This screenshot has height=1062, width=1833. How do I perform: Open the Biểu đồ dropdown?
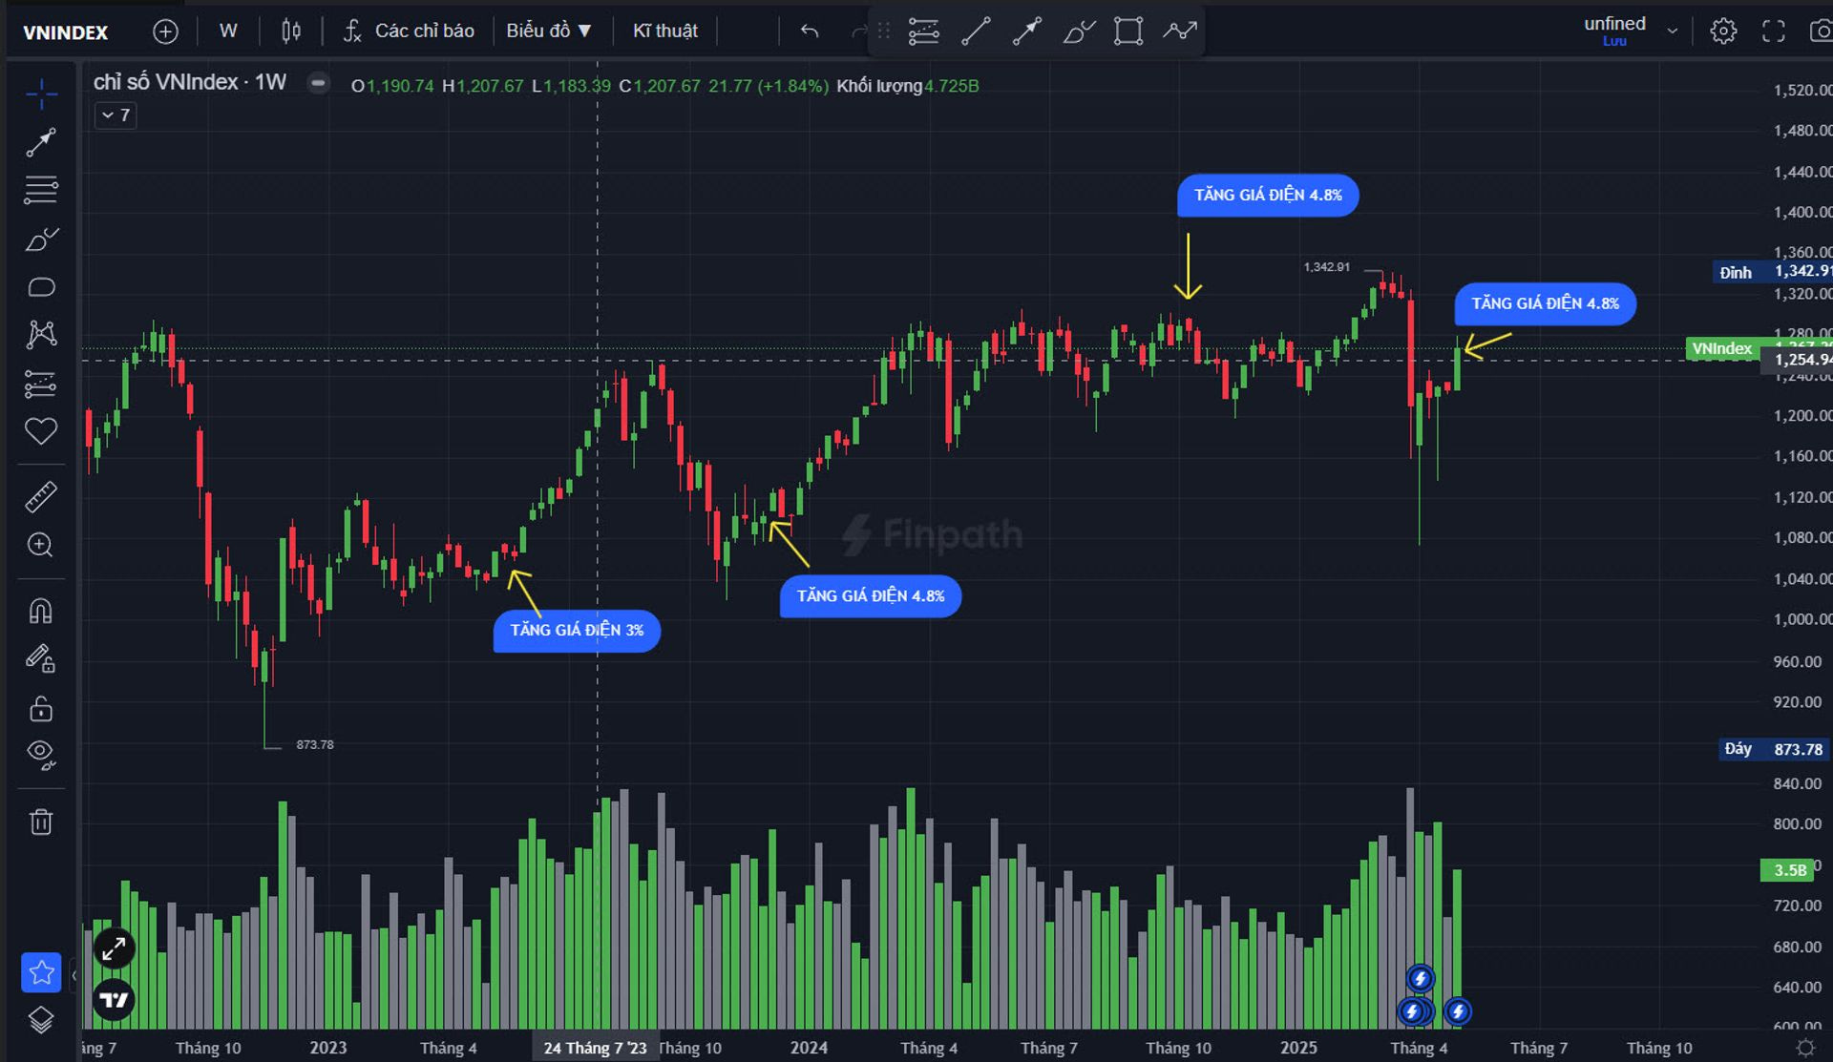[549, 31]
